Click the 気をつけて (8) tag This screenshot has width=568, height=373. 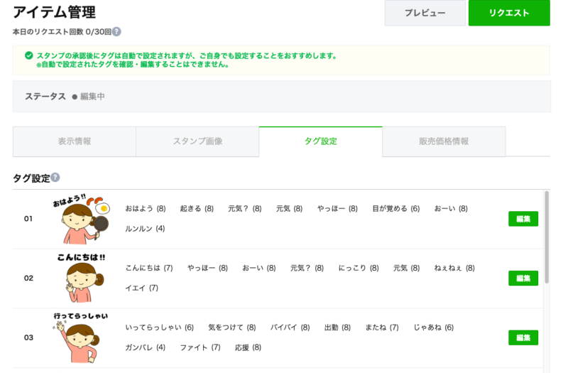[232, 328]
